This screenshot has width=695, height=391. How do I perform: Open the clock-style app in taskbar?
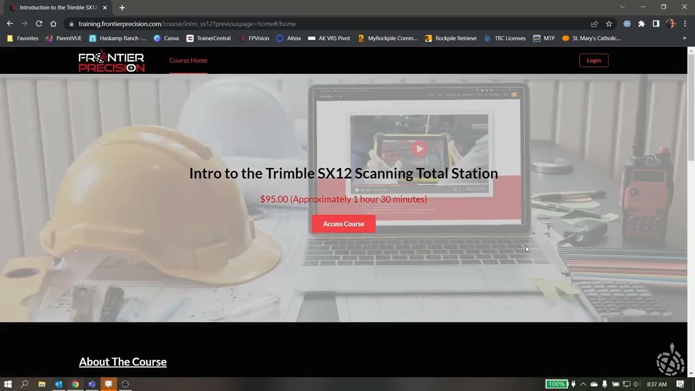pyautogui.click(x=125, y=384)
